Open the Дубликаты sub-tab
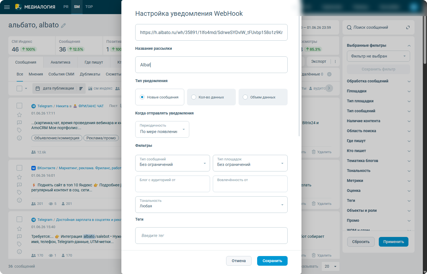This screenshot has width=427, height=274. point(90,74)
